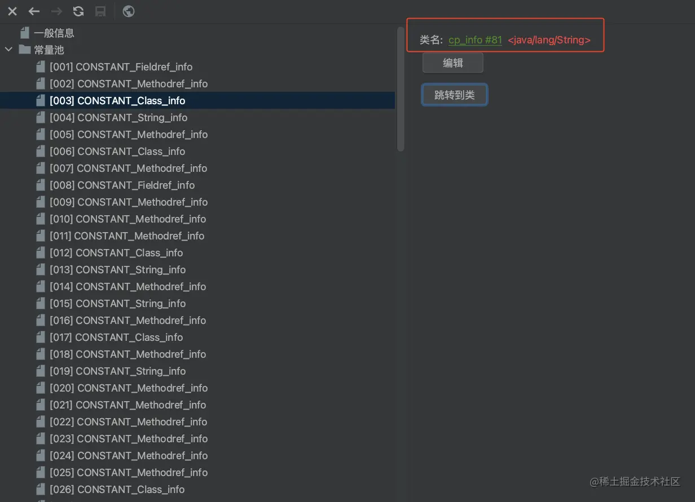695x502 pixels.
Task: Select [003] CONSTANT_Class_info
Action: [x=197, y=100]
